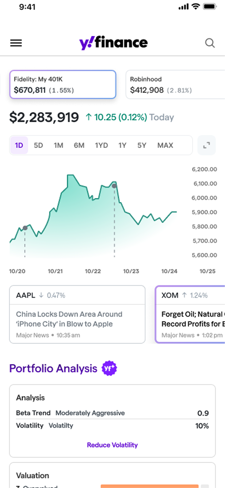This screenshot has width=225, height=488.
Task: Tap the Beta Trend row label
Action: tap(33, 413)
